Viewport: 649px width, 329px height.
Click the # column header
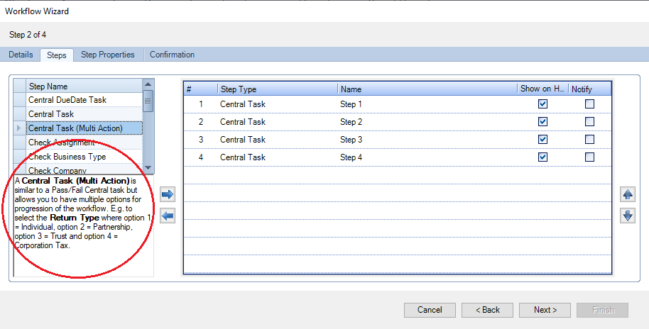tap(201, 89)
